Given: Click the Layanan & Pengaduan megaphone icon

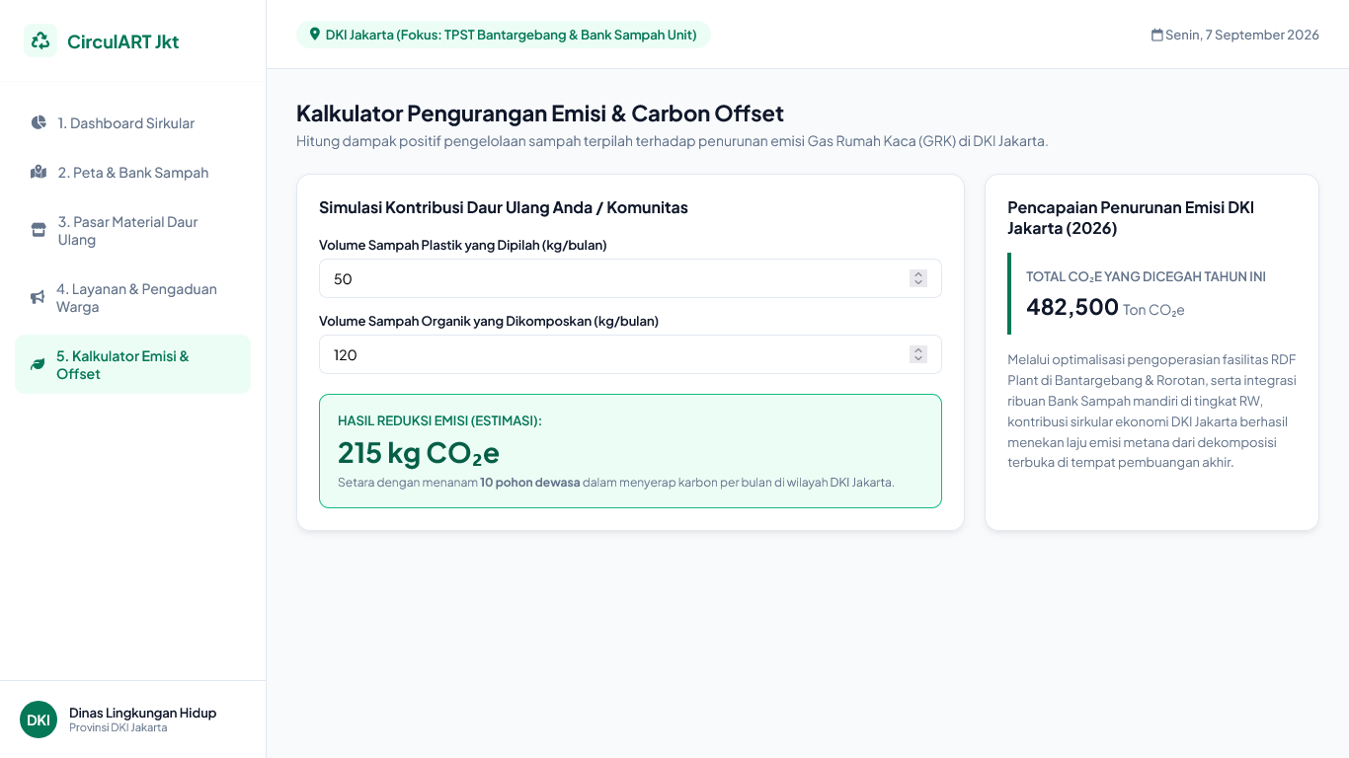Looking at the screenshot, I should pos(38,297).
